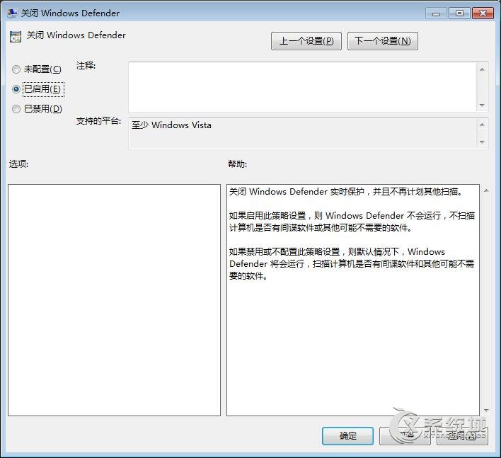
Task: Click inside the 注释 comment text box
Action: [302, 87]
